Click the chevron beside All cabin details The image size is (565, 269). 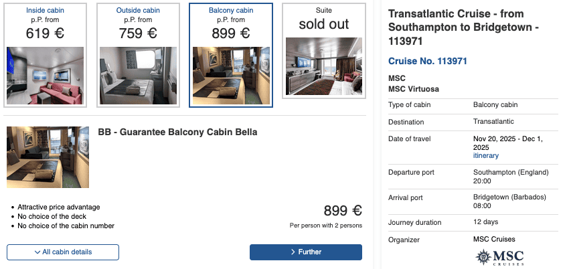pyautogui.click(x=37, y=252)
